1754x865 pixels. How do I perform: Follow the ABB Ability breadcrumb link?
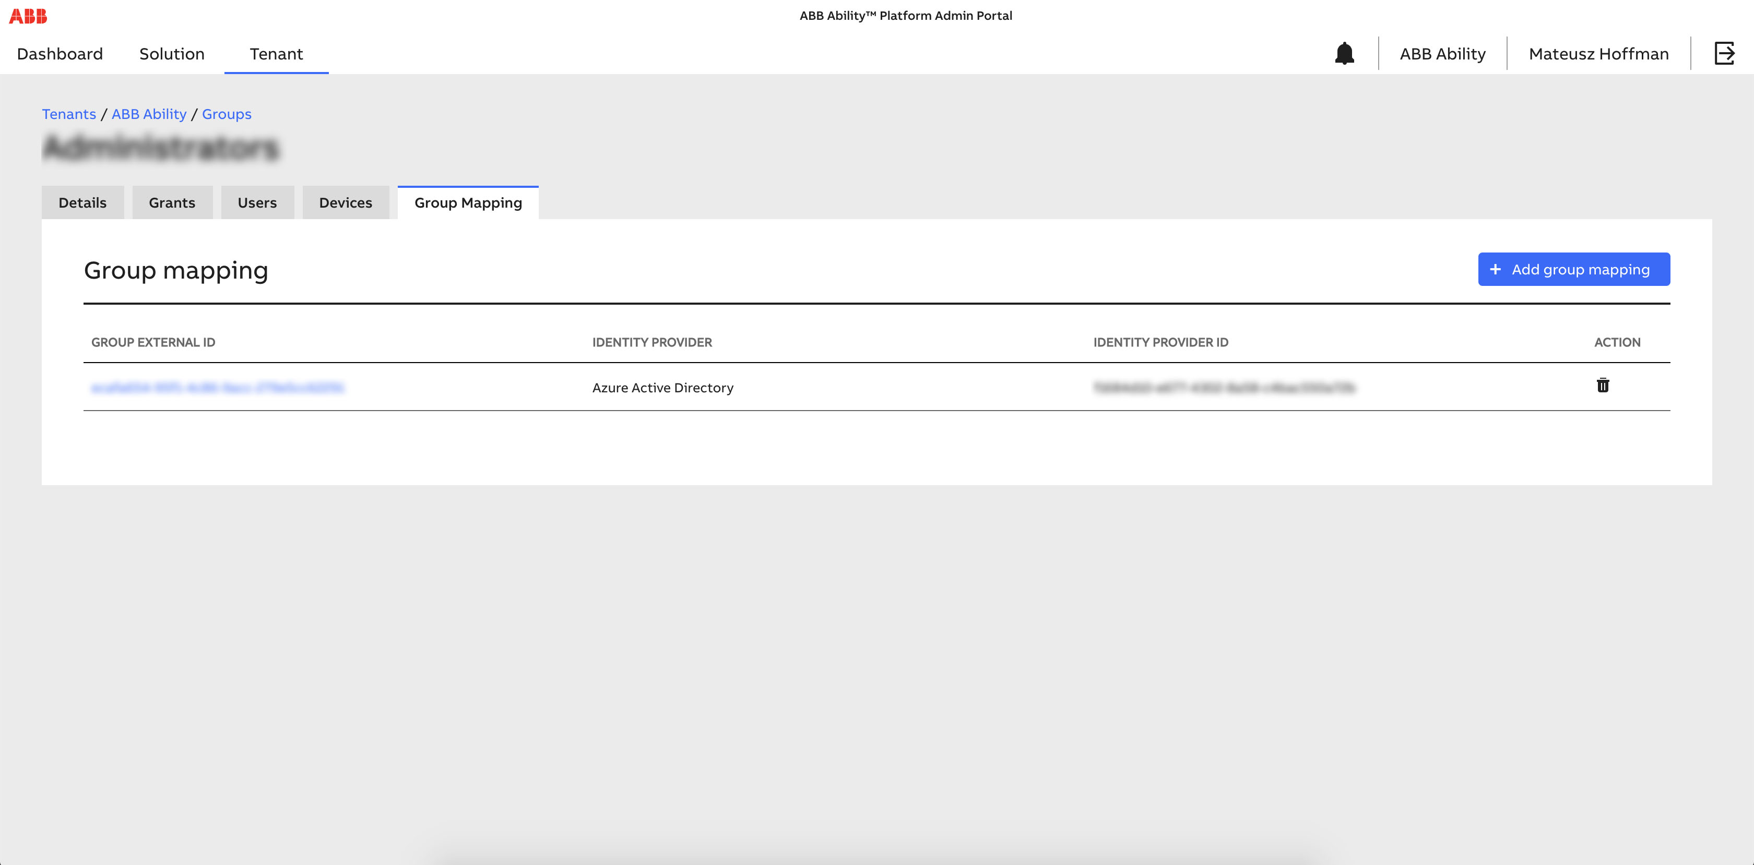click(x=149, y=114)
